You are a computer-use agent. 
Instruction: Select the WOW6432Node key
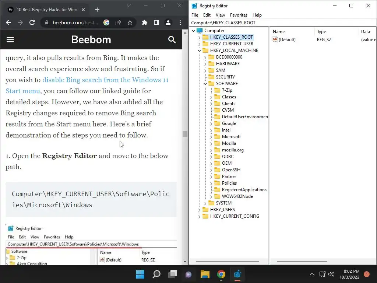[x=237, y=196]
